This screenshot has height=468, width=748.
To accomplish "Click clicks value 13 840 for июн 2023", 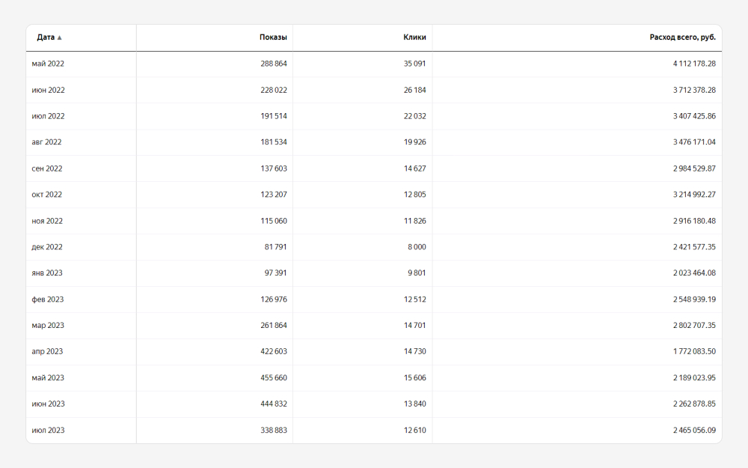I will coord(414,404).
